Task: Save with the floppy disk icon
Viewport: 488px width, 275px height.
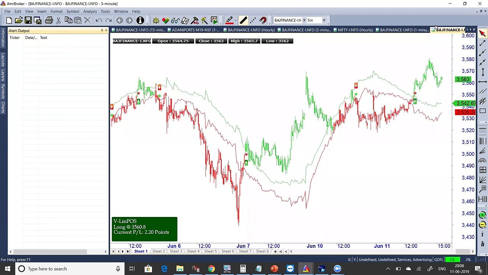Action: (28, 20)
